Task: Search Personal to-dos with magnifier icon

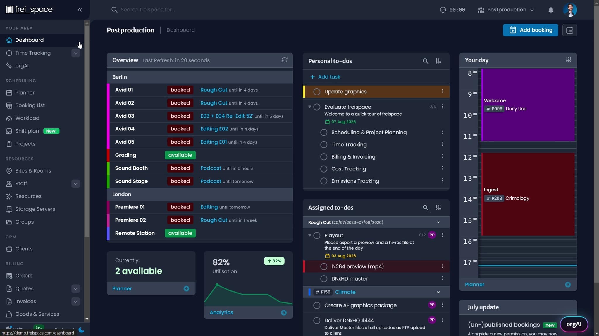Action: pos(426,61)
